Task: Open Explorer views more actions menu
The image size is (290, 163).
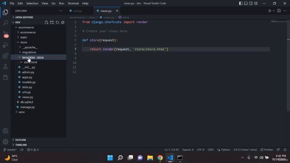Action: click(61, 11)
